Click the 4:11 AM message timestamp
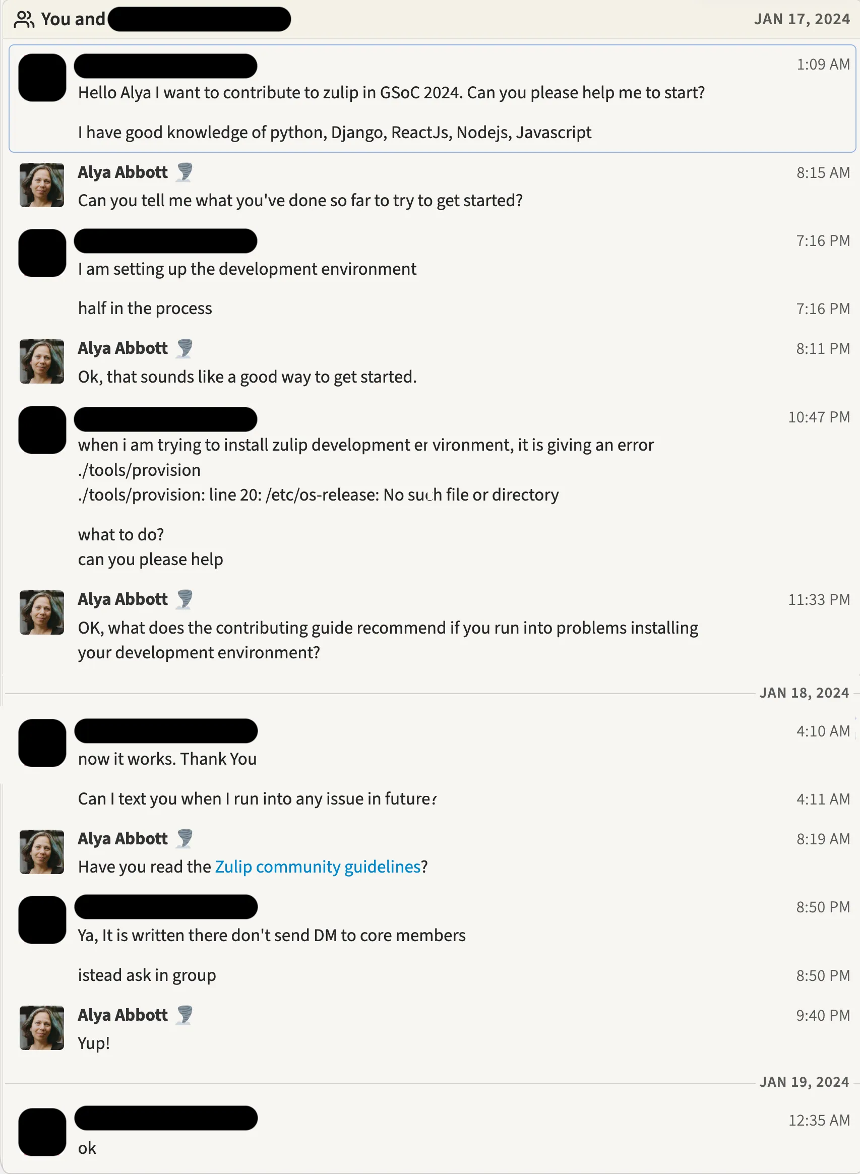Image resolution: width=860 pixels, height=1174 pixels. tap(823, 799)
